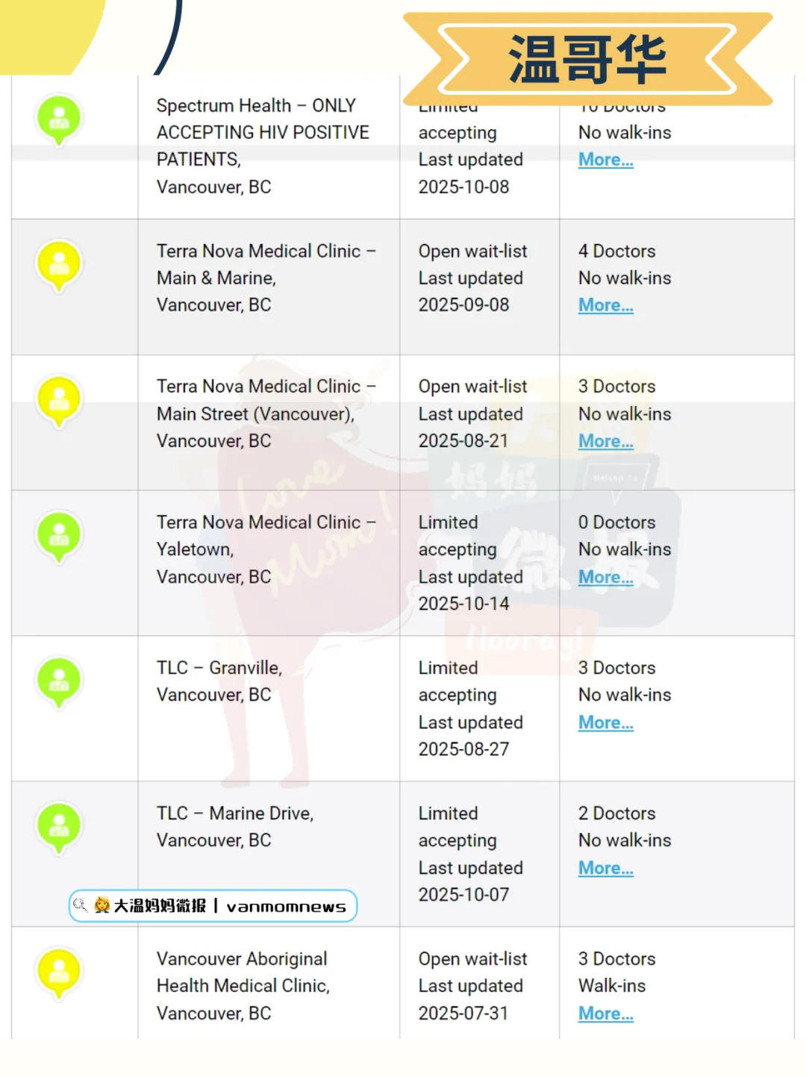This screenshot has width=806, height=1077.
Task: Click the green pin icon for Spectrum Health
Action: 59,119
